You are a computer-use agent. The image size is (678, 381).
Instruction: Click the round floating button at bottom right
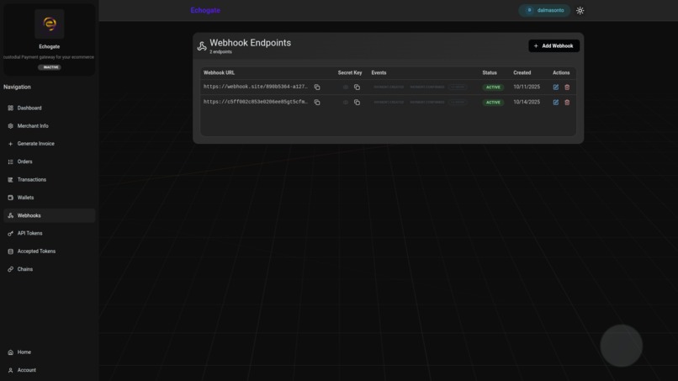pos(621,346)
